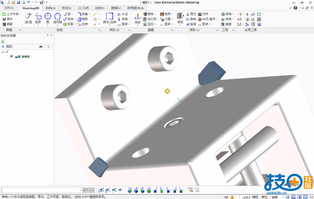Launch the 修改 modify 3D tool
The height and width of the screenshot is (199, 314).
coord(180,18)
